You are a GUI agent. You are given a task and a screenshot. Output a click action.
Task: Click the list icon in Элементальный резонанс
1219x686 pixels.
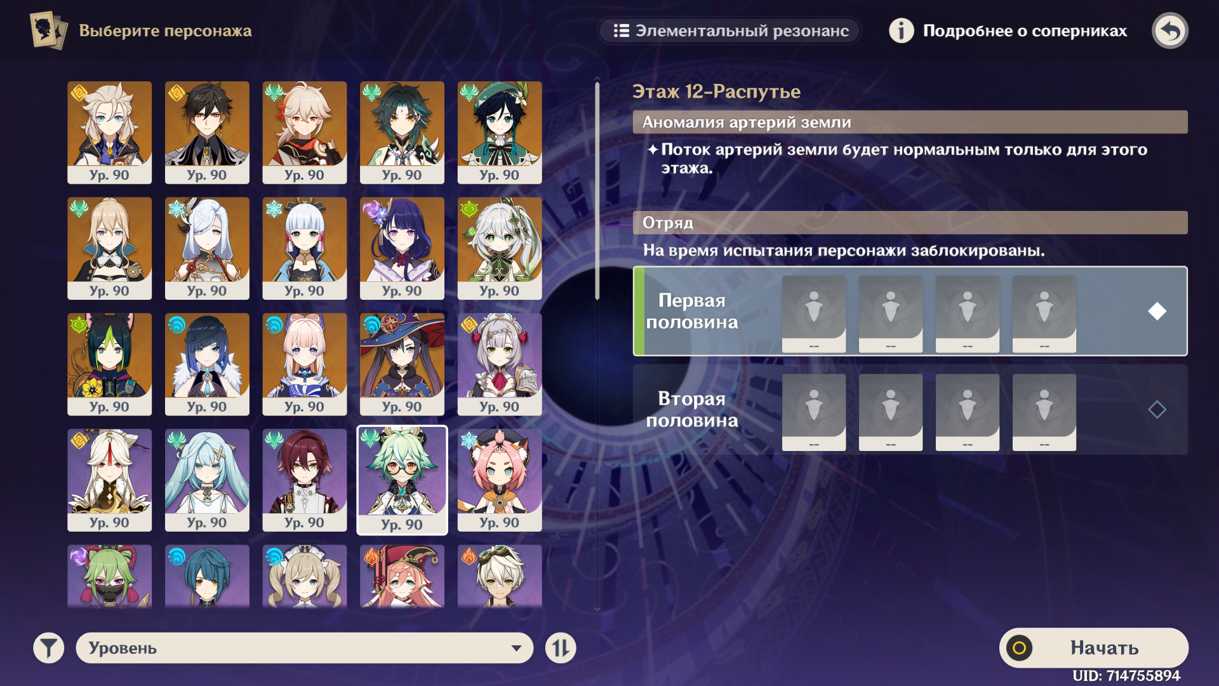pos(621,30)
